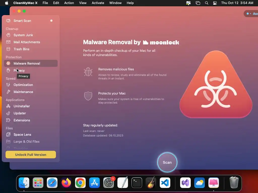Open the Window menu

click(x=115, y=3)
